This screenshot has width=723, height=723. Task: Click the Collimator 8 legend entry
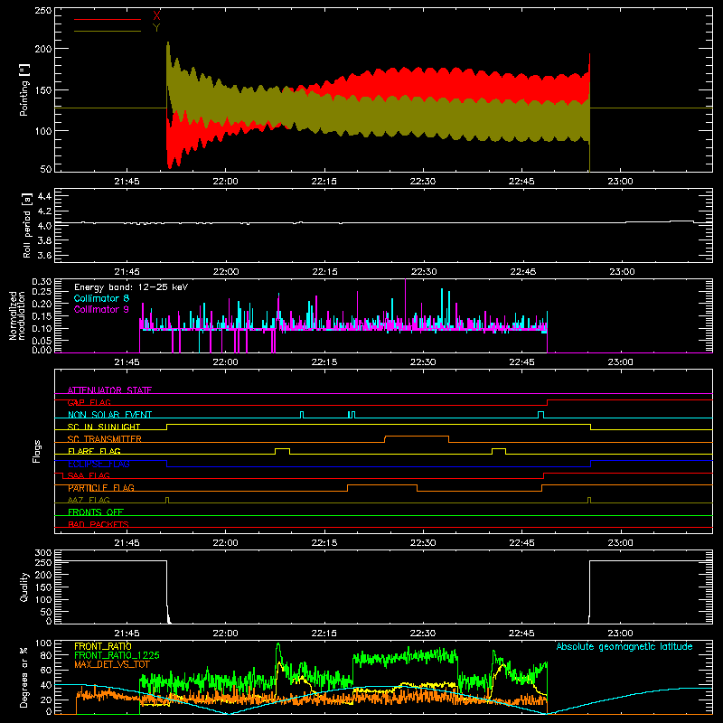point(101,298)
